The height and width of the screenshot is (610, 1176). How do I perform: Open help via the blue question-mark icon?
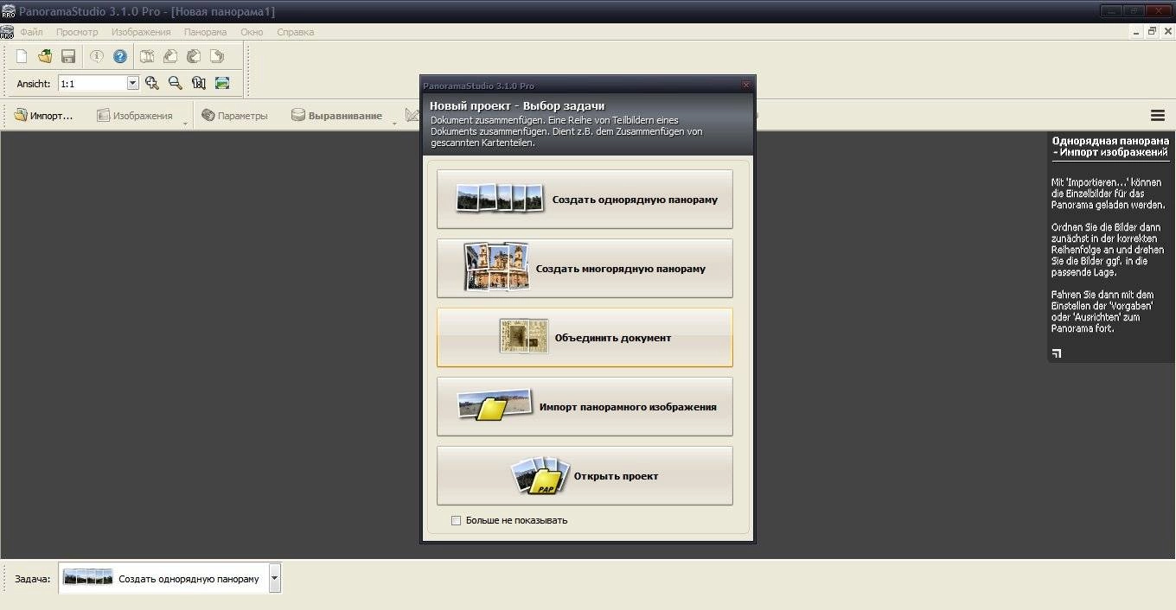[x=120, y=56]
